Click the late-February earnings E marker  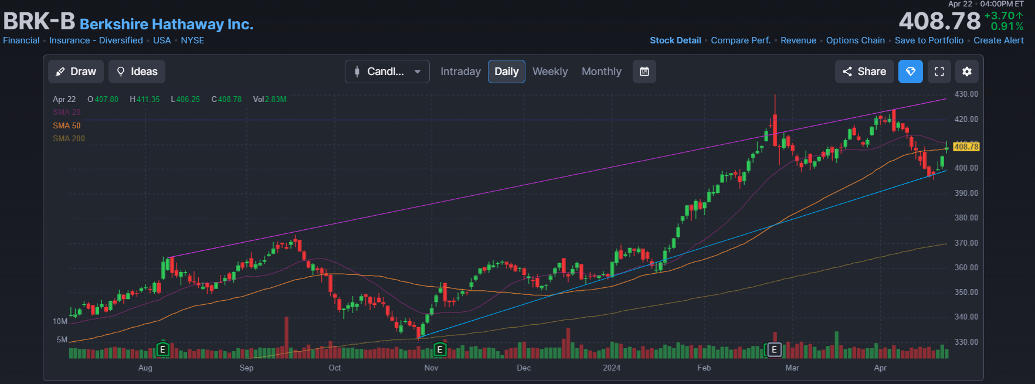774,350
